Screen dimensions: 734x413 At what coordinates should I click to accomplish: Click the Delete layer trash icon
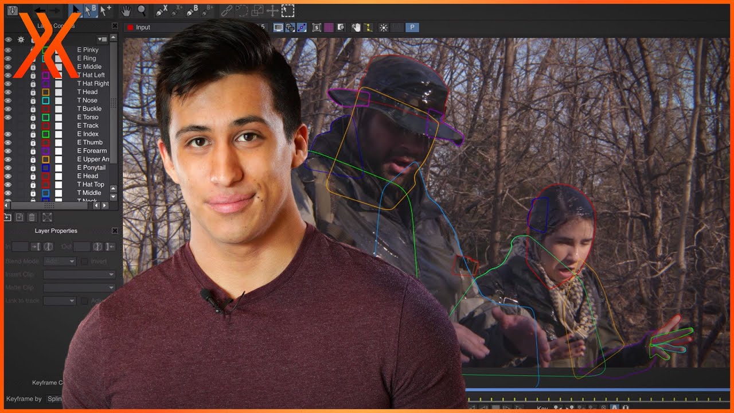(32, 217)
